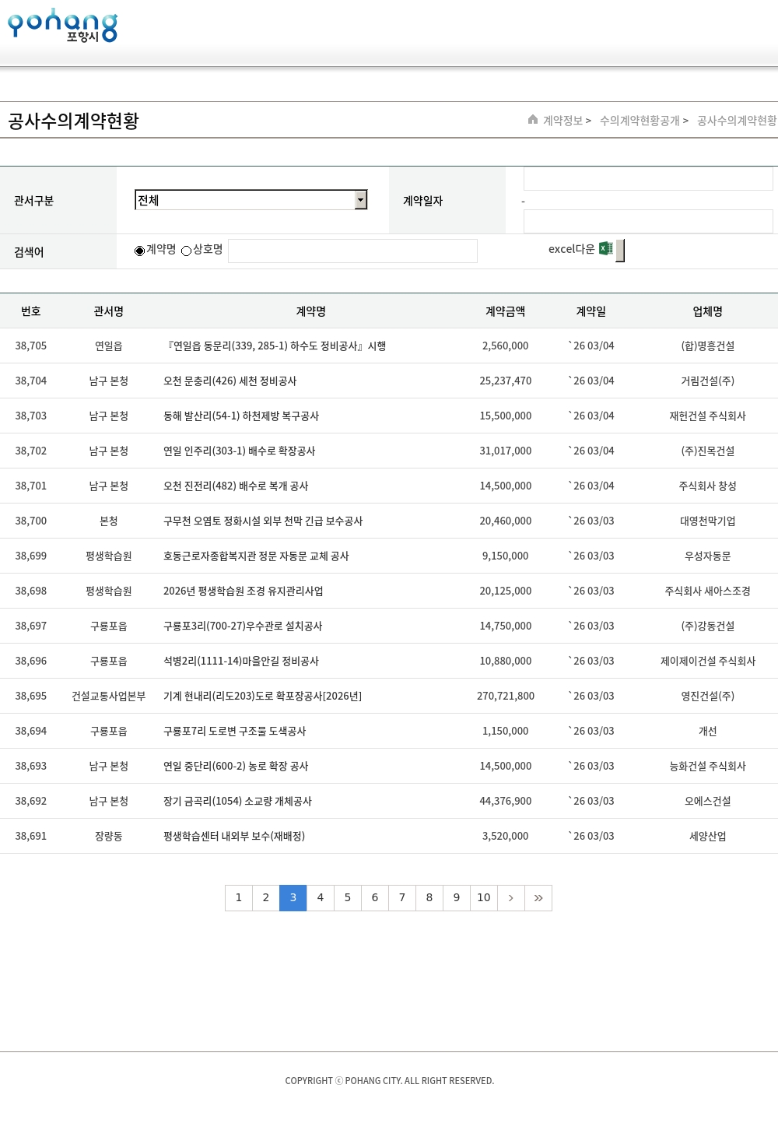The width and height of the screenshot is (778, 1130).
Task: Open contract 오천 문충리(426) 세천 정비공사
Action: (230, 381)
